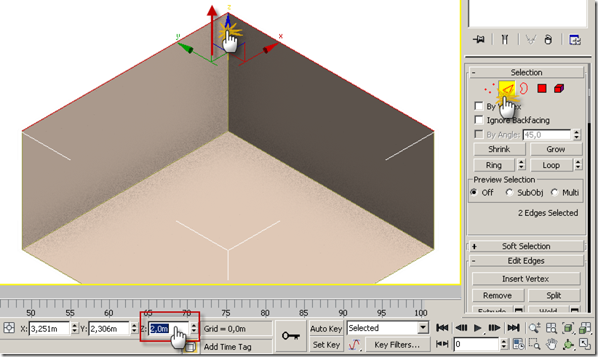Click the Y coordinate input field
The width and height of the screenshot is (598, 357).
click(109, 329)
